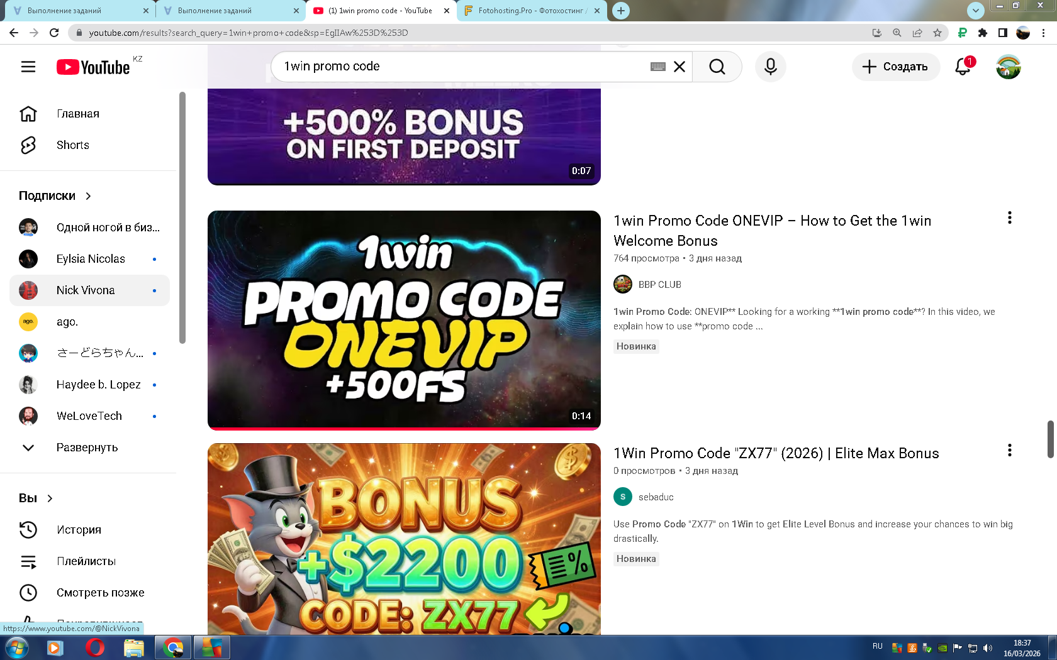Open Windows Explorer from the taskbar
This screenshot has height=660, width=1057.
tap(134, 647)
